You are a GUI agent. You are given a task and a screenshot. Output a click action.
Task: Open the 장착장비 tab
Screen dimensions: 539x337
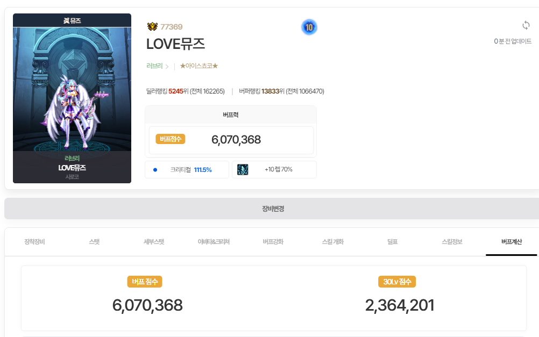(35, 242)
